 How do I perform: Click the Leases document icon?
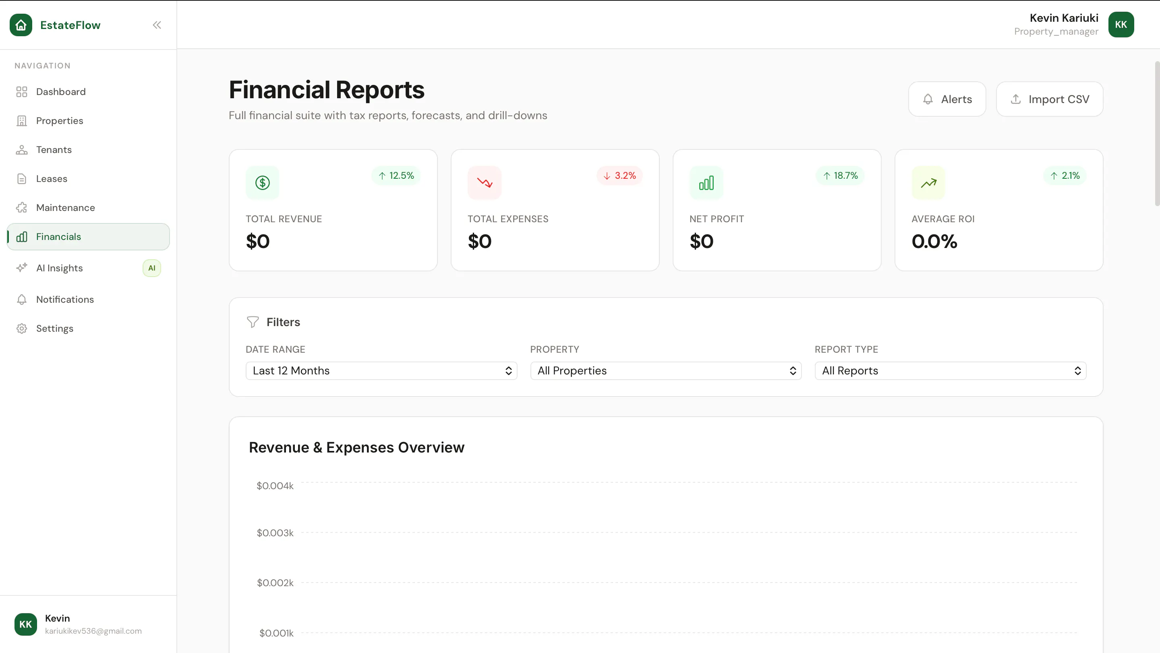22,179
